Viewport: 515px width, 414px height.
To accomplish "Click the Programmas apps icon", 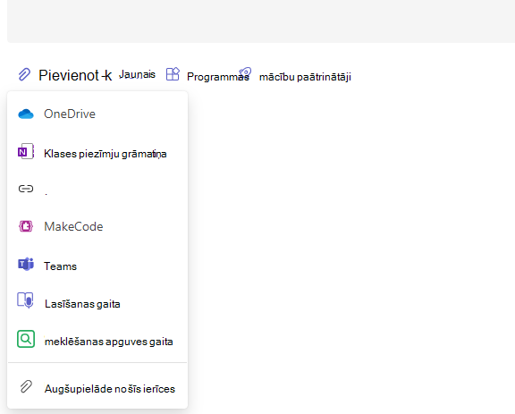I will click(173, 74).
